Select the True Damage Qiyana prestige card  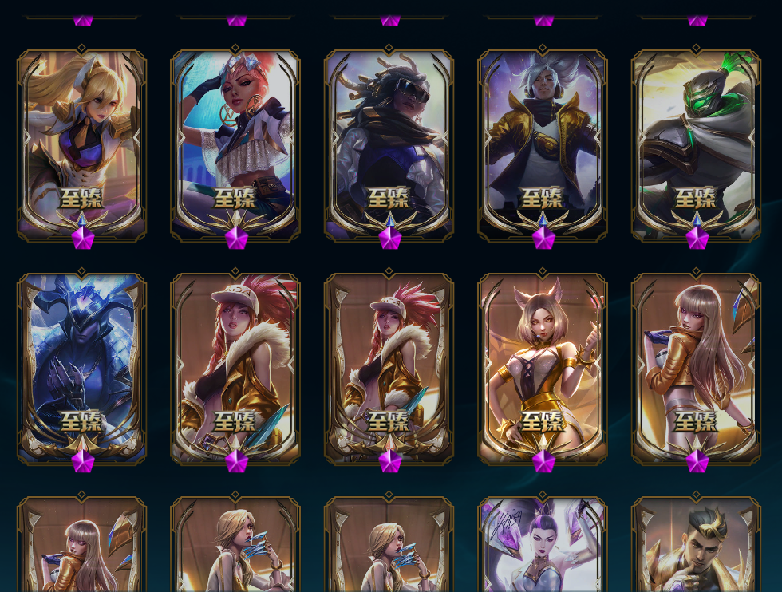click(x=235, y=144)
